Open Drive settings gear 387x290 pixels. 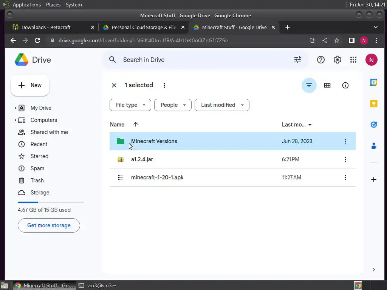(337, 60)
